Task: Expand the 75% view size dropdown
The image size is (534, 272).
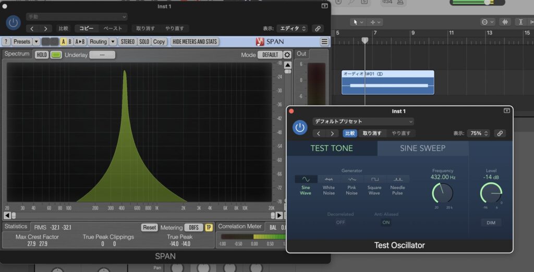Action: (x=479, y=133)
